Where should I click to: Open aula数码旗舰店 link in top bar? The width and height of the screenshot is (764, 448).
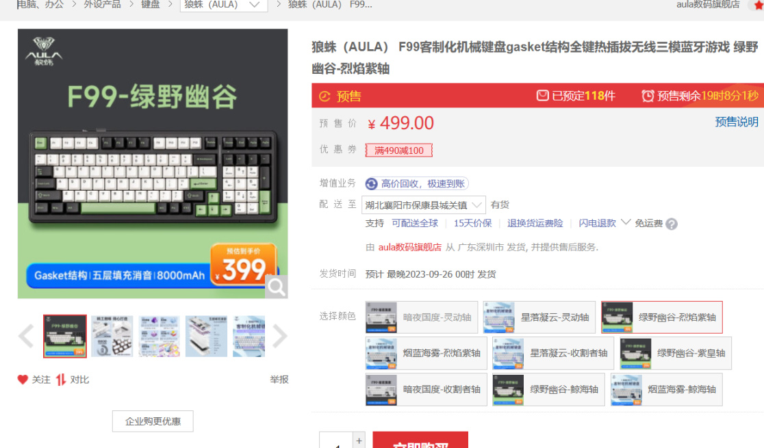coord(708,4)
